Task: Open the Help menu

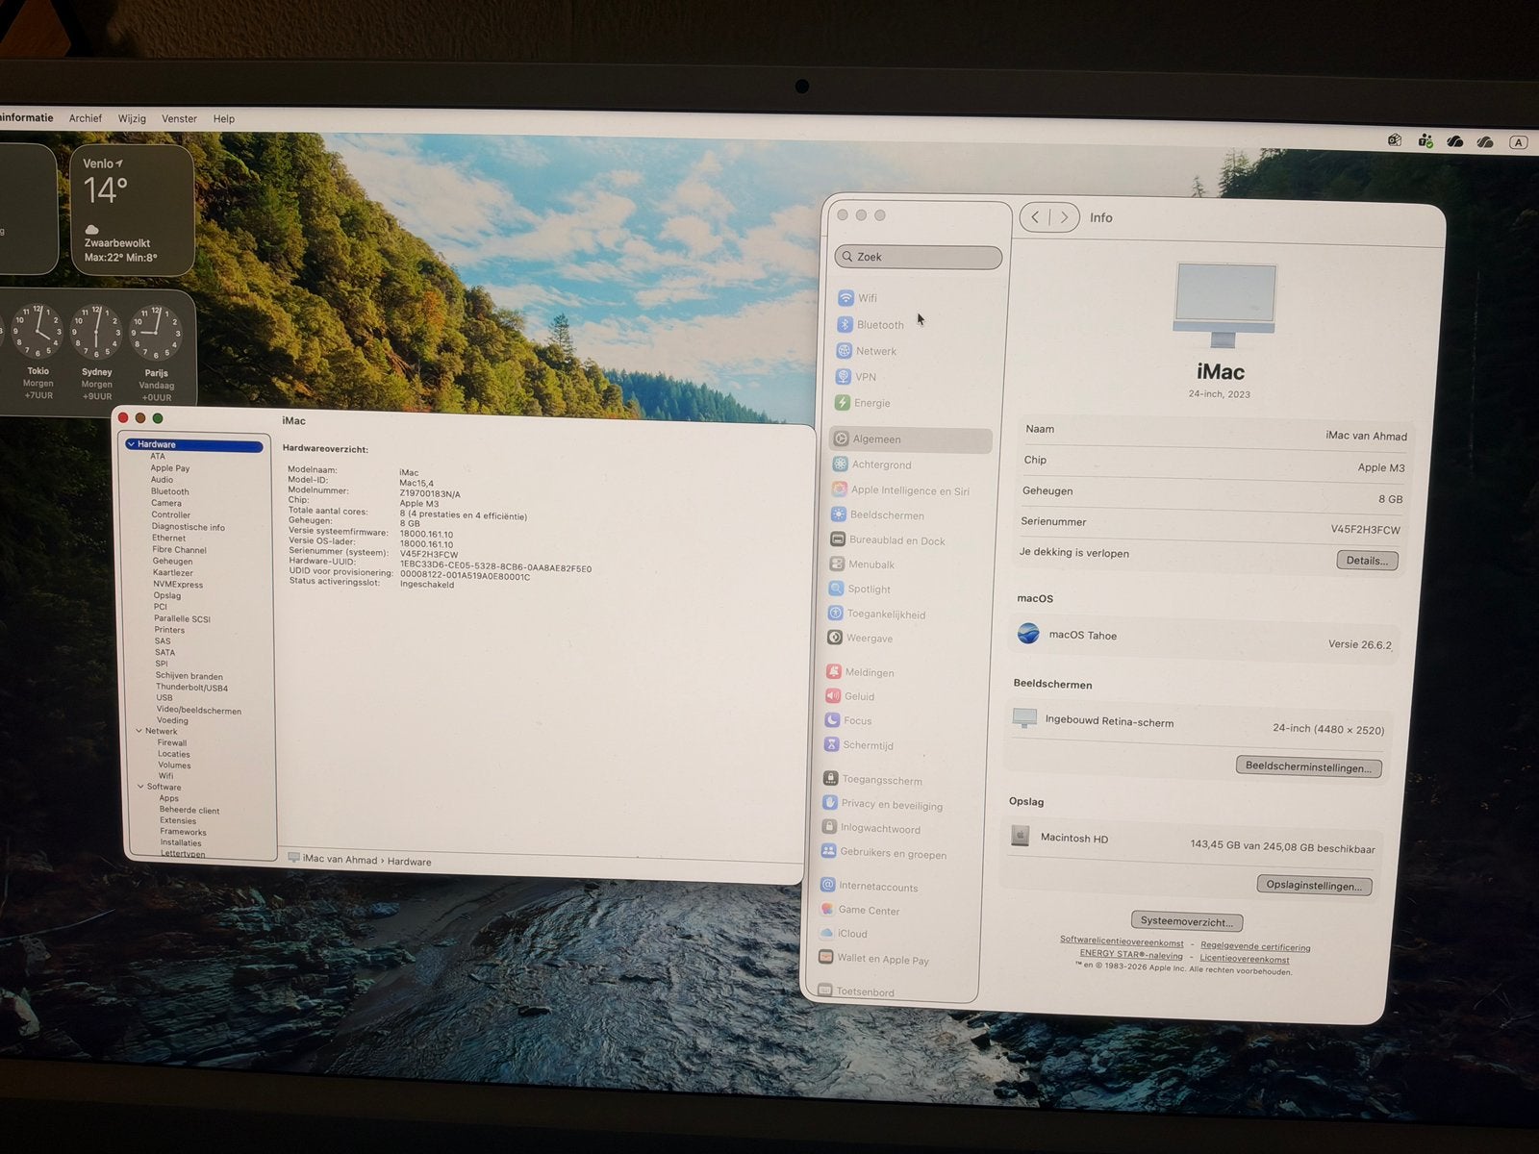Action: pos(223,118)
